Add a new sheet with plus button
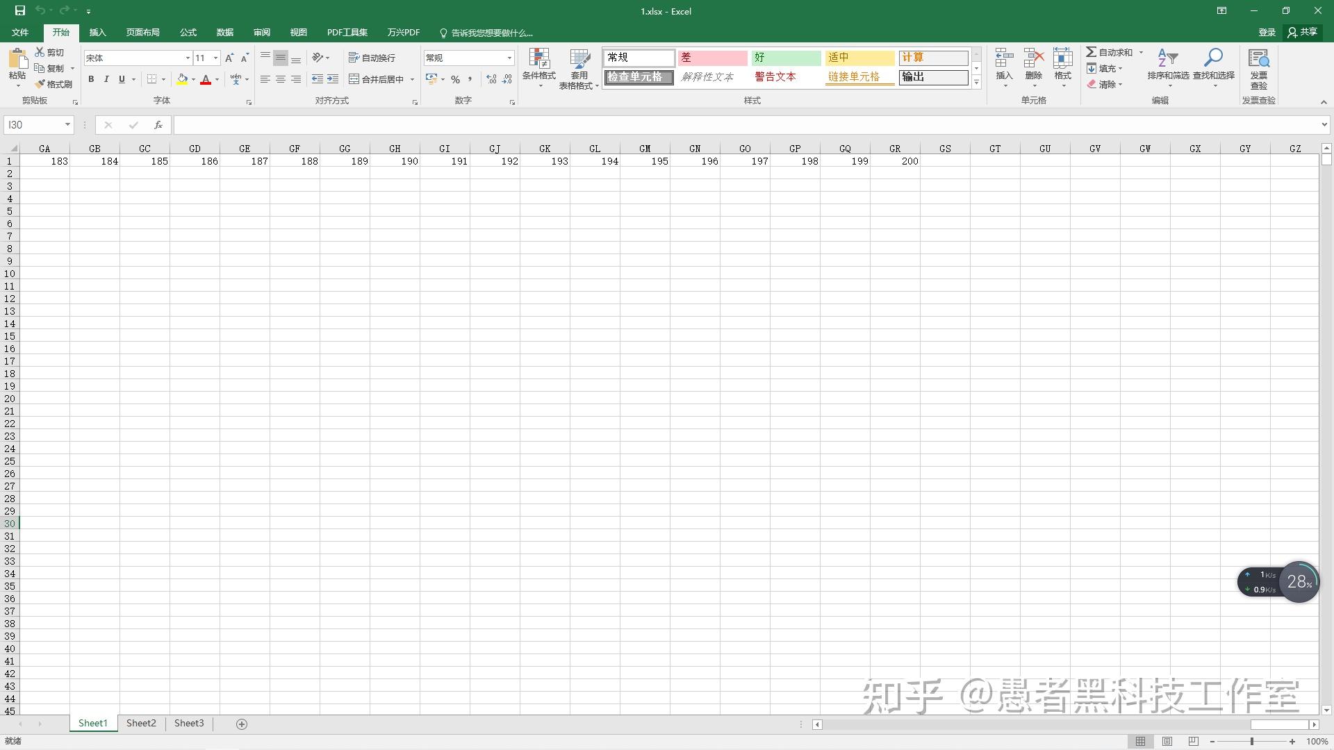 point(242,724)
